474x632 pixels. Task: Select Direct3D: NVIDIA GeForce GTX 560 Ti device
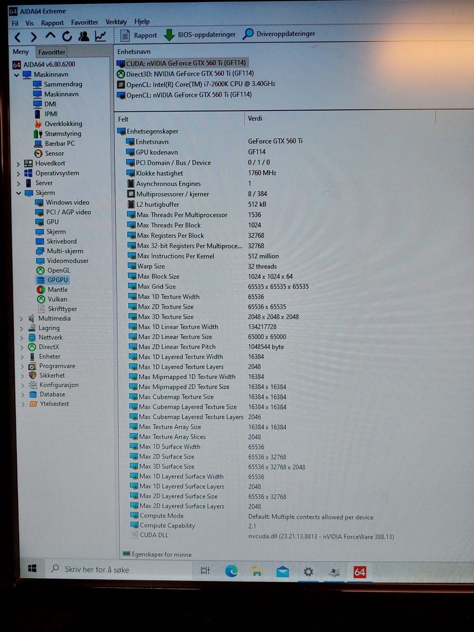coord(185,74)
